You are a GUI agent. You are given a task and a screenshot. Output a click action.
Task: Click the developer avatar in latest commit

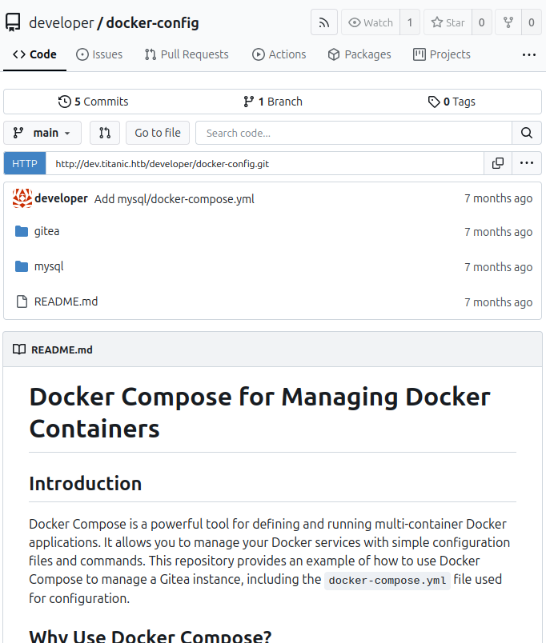(22, 198)
